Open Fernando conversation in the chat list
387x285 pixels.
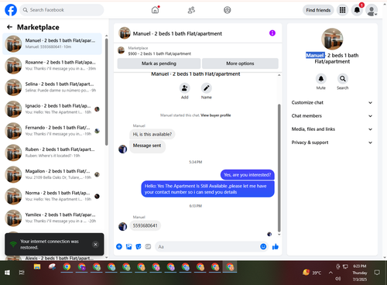click(52, 131)
